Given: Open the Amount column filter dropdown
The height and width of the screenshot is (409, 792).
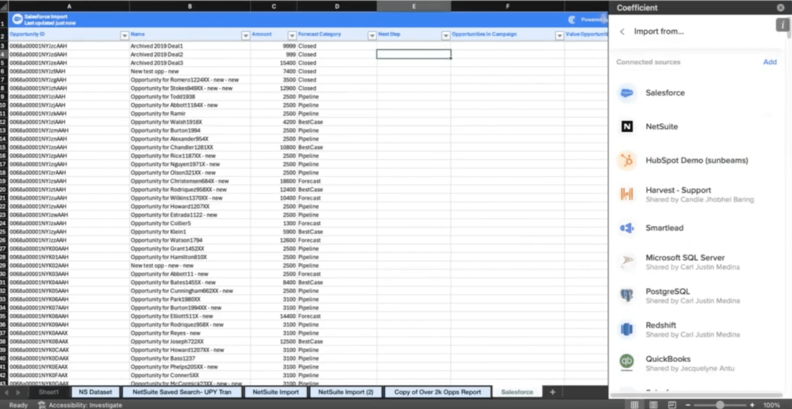Looking at the screenshot, I should pos(292,36).
